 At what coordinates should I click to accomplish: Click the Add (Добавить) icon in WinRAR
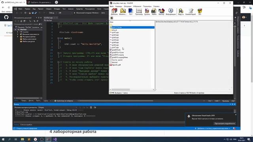[114, 11]
